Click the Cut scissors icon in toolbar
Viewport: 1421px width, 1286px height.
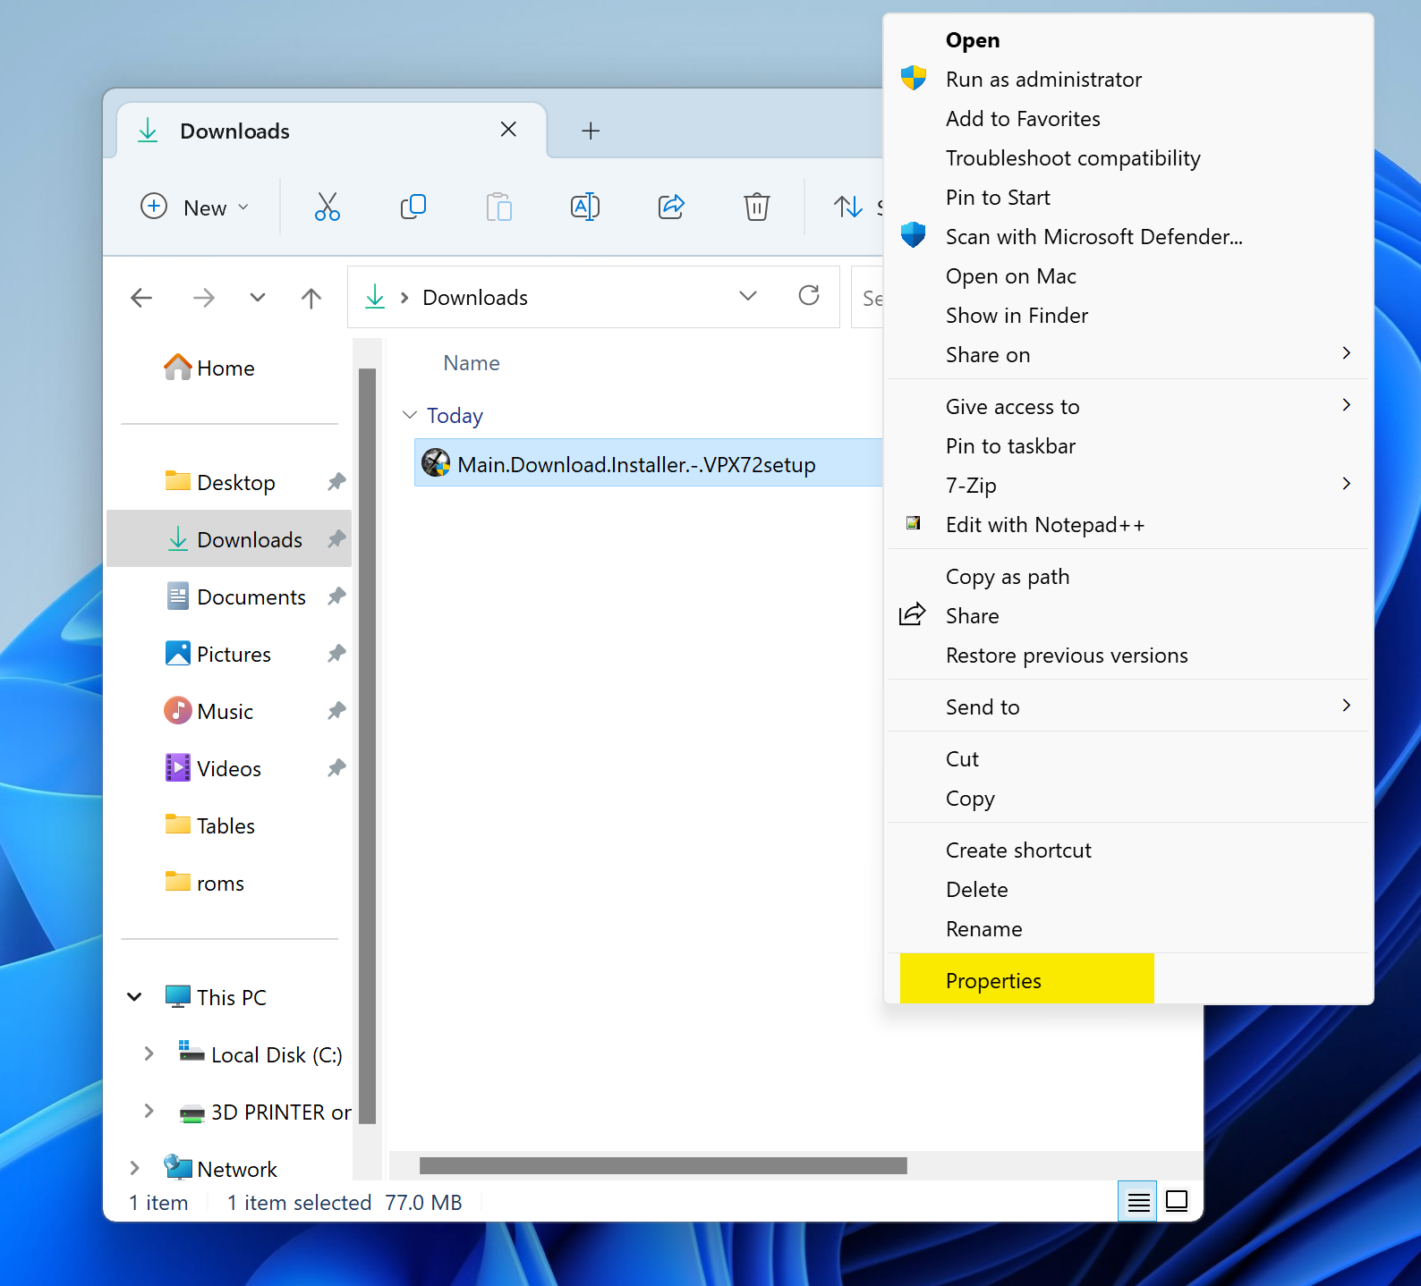328,207
